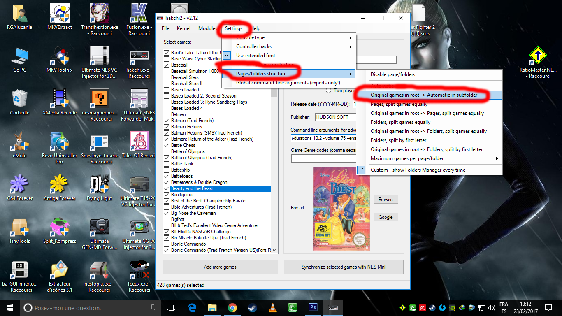Uncheck Batman (Trad French) checkbox

[166, 121]
